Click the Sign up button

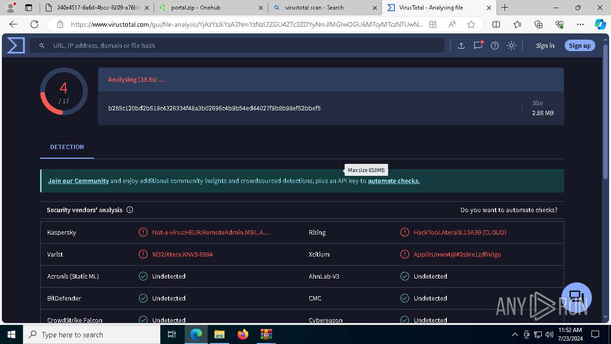coord(580,45)
